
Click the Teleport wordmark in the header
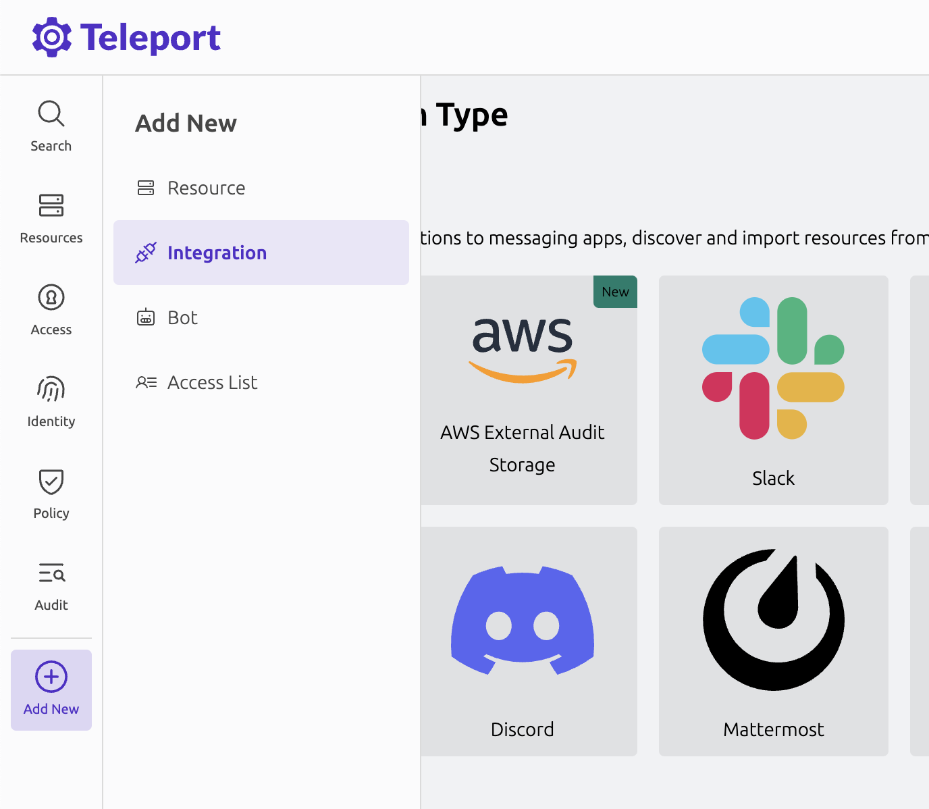pyautogui.click(x=150, y=36)
